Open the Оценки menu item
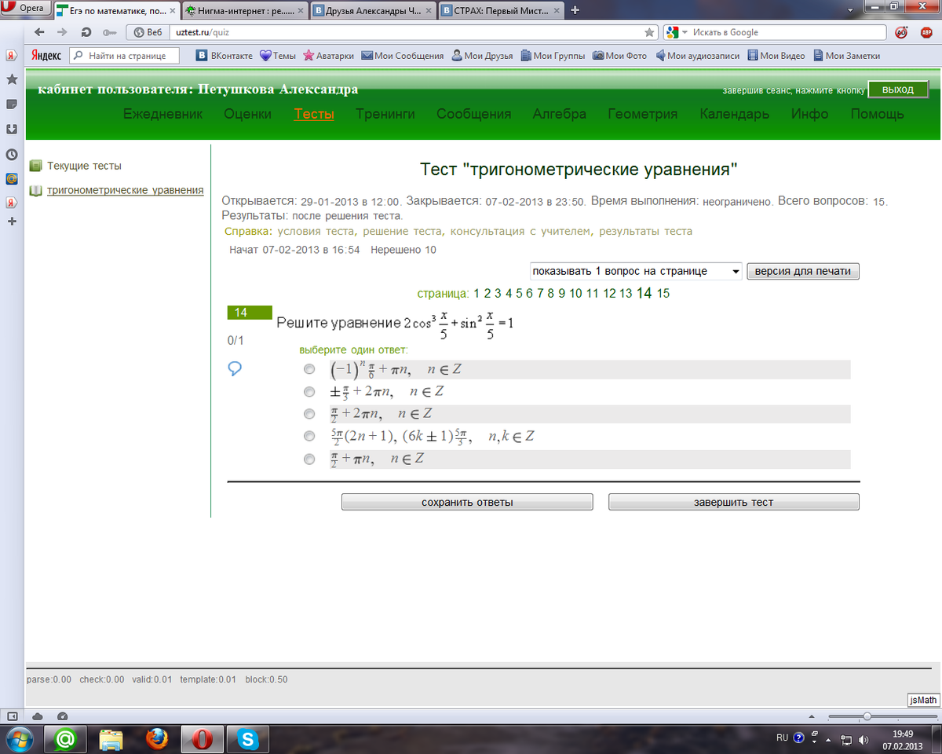This screenshot has width=942, height=754. pos(248,114)
